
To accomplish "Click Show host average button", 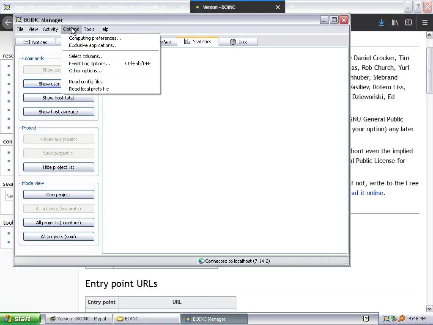I will (58, 112).
